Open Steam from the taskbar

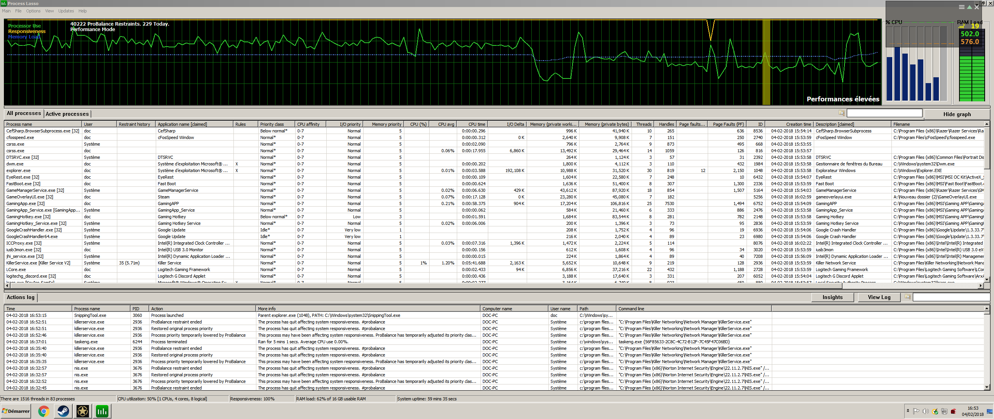point(63,411)
